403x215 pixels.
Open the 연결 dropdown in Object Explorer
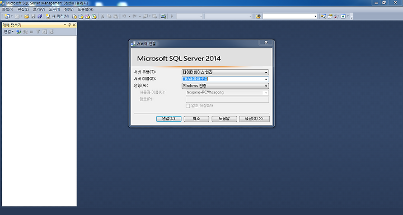click(x=8, y=32)
